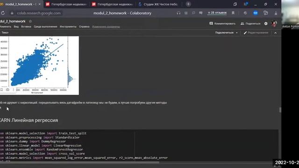Bookmark this page with the bookmark icon
The width and height of the screenshot is (299, 168).
point(233,13)
